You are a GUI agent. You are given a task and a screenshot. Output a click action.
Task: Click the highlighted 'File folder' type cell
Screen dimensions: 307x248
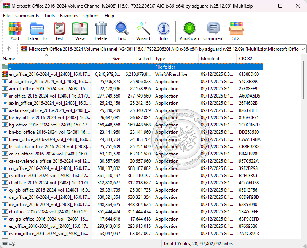(x=165, y=67)
